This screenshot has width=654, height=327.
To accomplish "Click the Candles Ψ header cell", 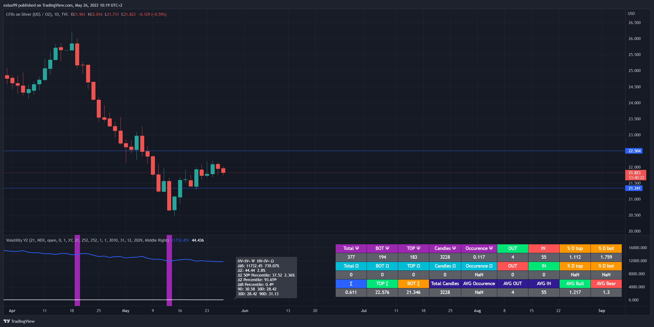I will [445, 248].
